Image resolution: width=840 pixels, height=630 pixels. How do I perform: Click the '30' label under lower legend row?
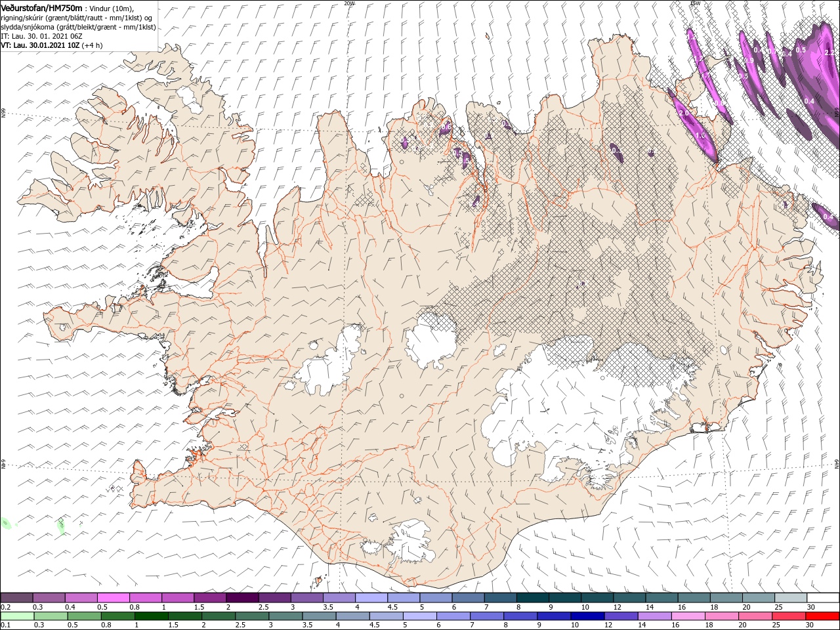tap(808, 625)
